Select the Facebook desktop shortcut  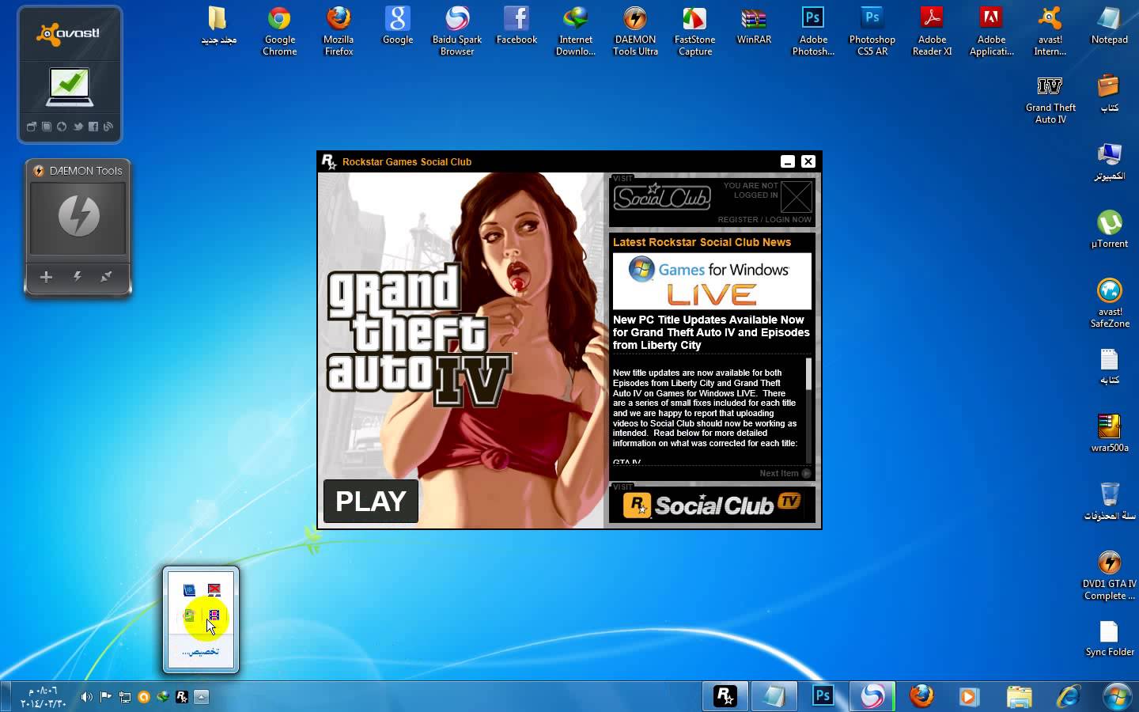point(517,26)
